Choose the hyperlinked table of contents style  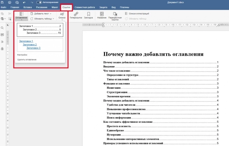tap(40, 44)
